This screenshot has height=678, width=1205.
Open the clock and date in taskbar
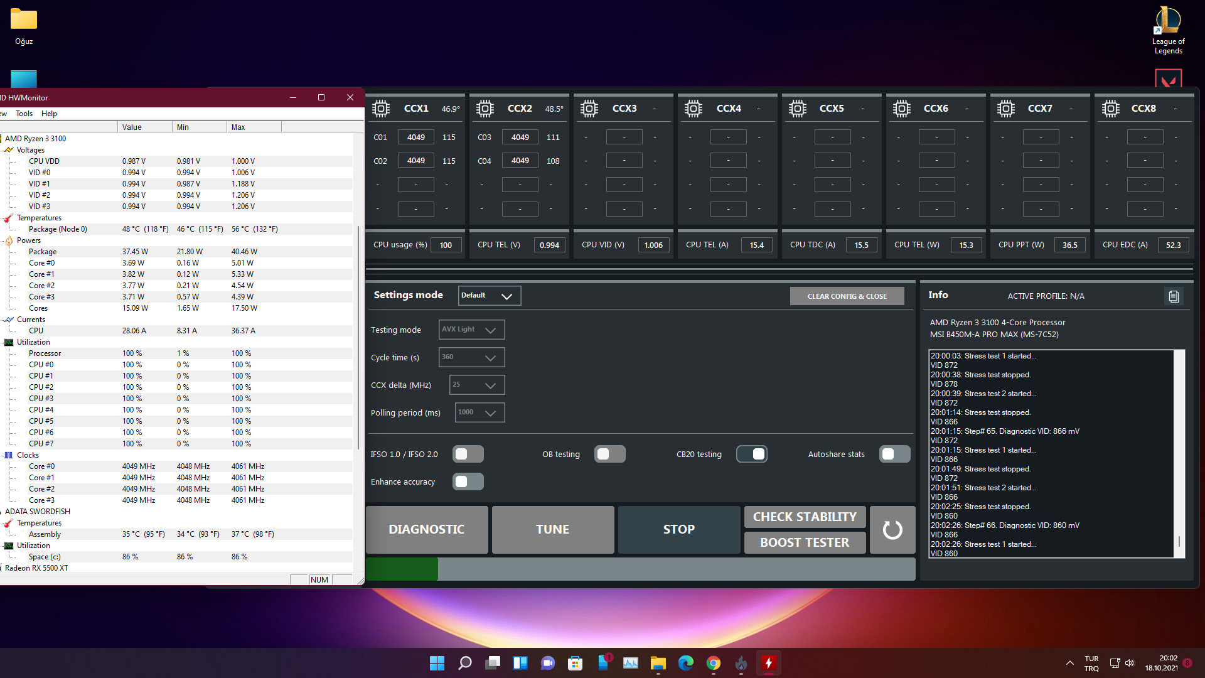pyautogui.click(x=1161, y=663)
